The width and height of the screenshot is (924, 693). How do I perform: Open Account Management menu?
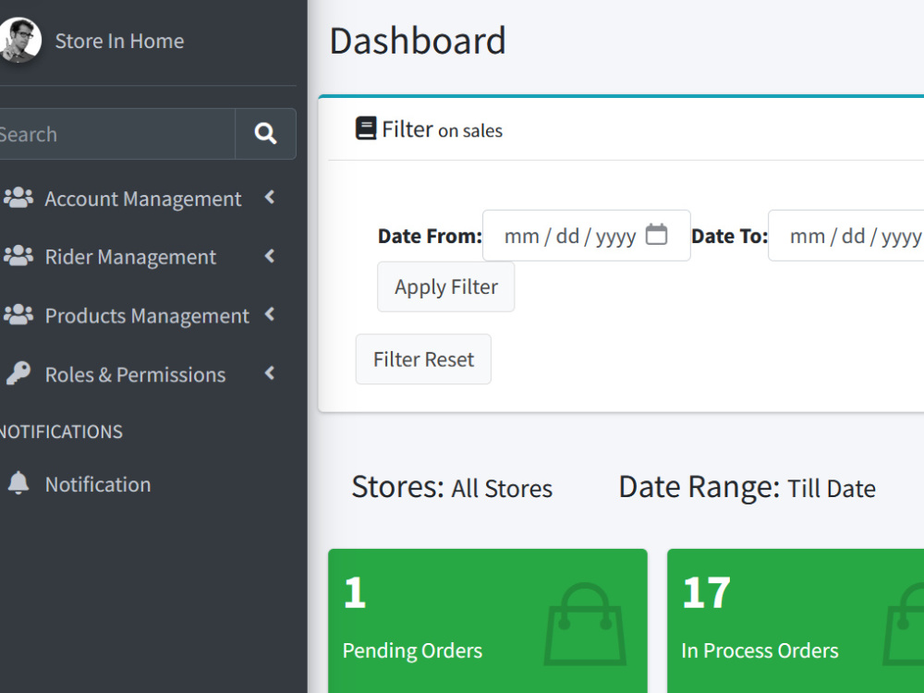pyautogui.click(x=143, y=199)
